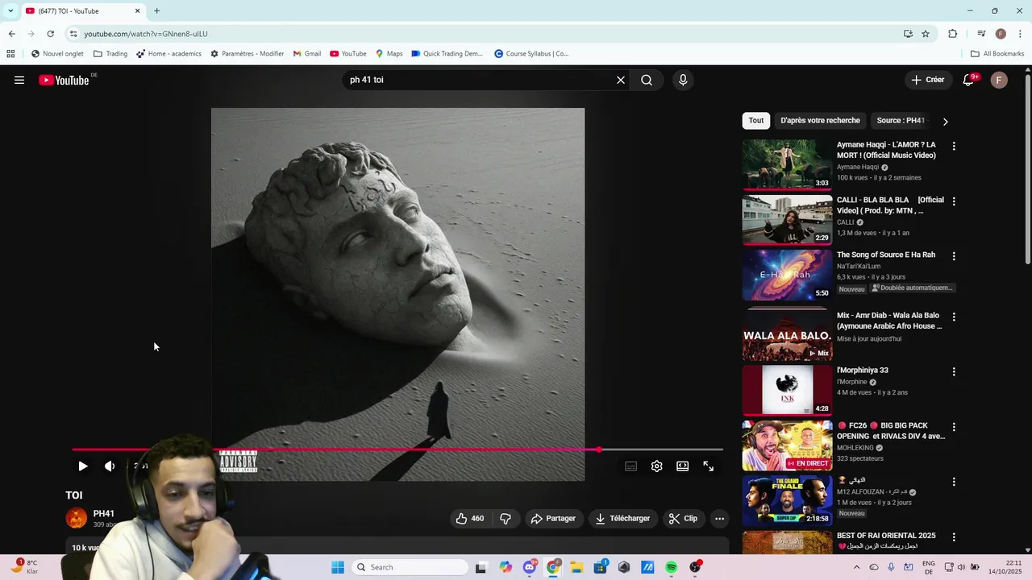Download the video via Télécharger
This screenshot has height=580, width=1032.
pos(622,518)
